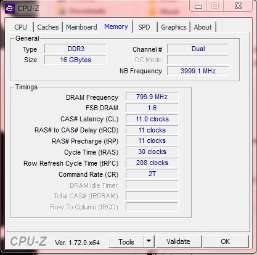The image size is (257, 255).
Task: Click the Dual channel value field
Action: (x=198, y=49)
